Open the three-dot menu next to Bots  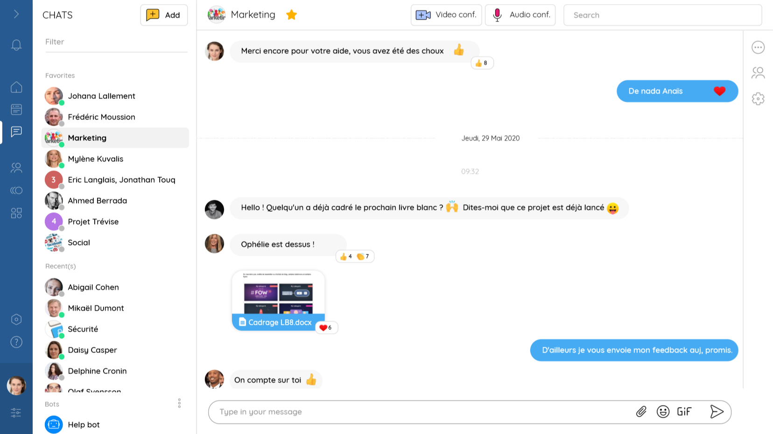click(x=180, y=403)
